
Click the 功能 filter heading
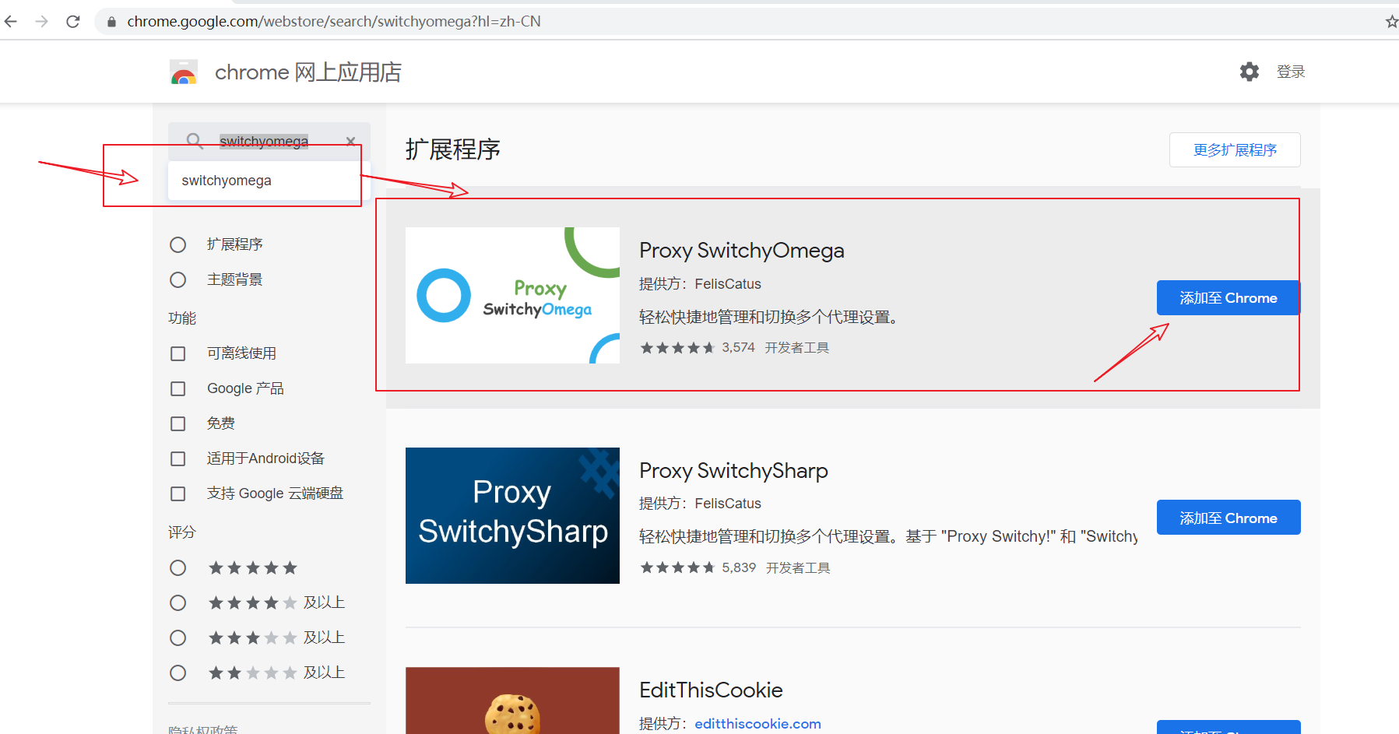tap(182, 318)
